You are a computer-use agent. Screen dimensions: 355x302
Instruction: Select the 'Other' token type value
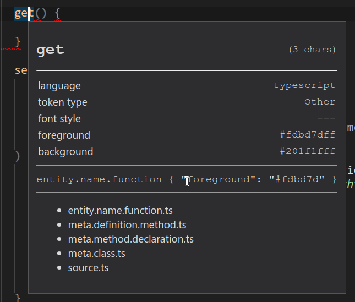[319, 102]
